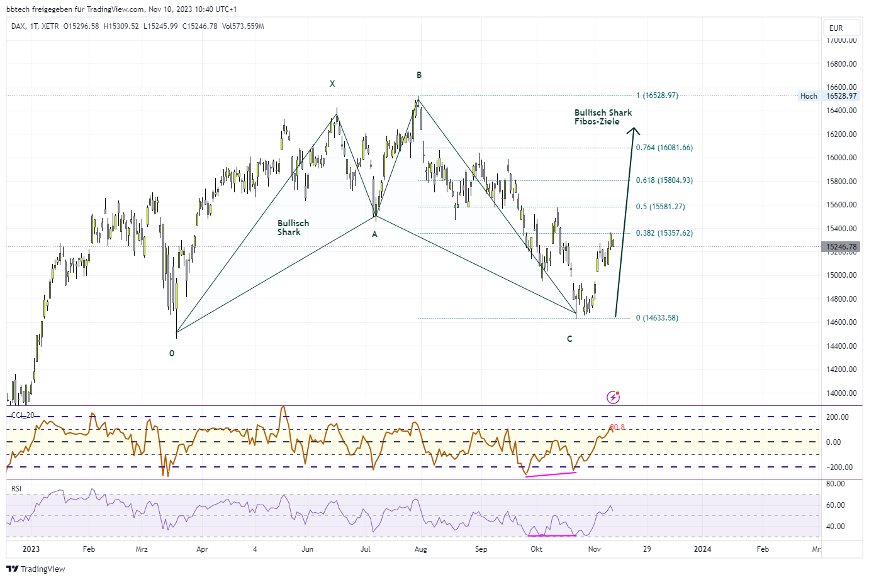Click the Bullisch Shark label inside the pattern
The height and width of the screenshot is (580, 869).
coord(293,227)
